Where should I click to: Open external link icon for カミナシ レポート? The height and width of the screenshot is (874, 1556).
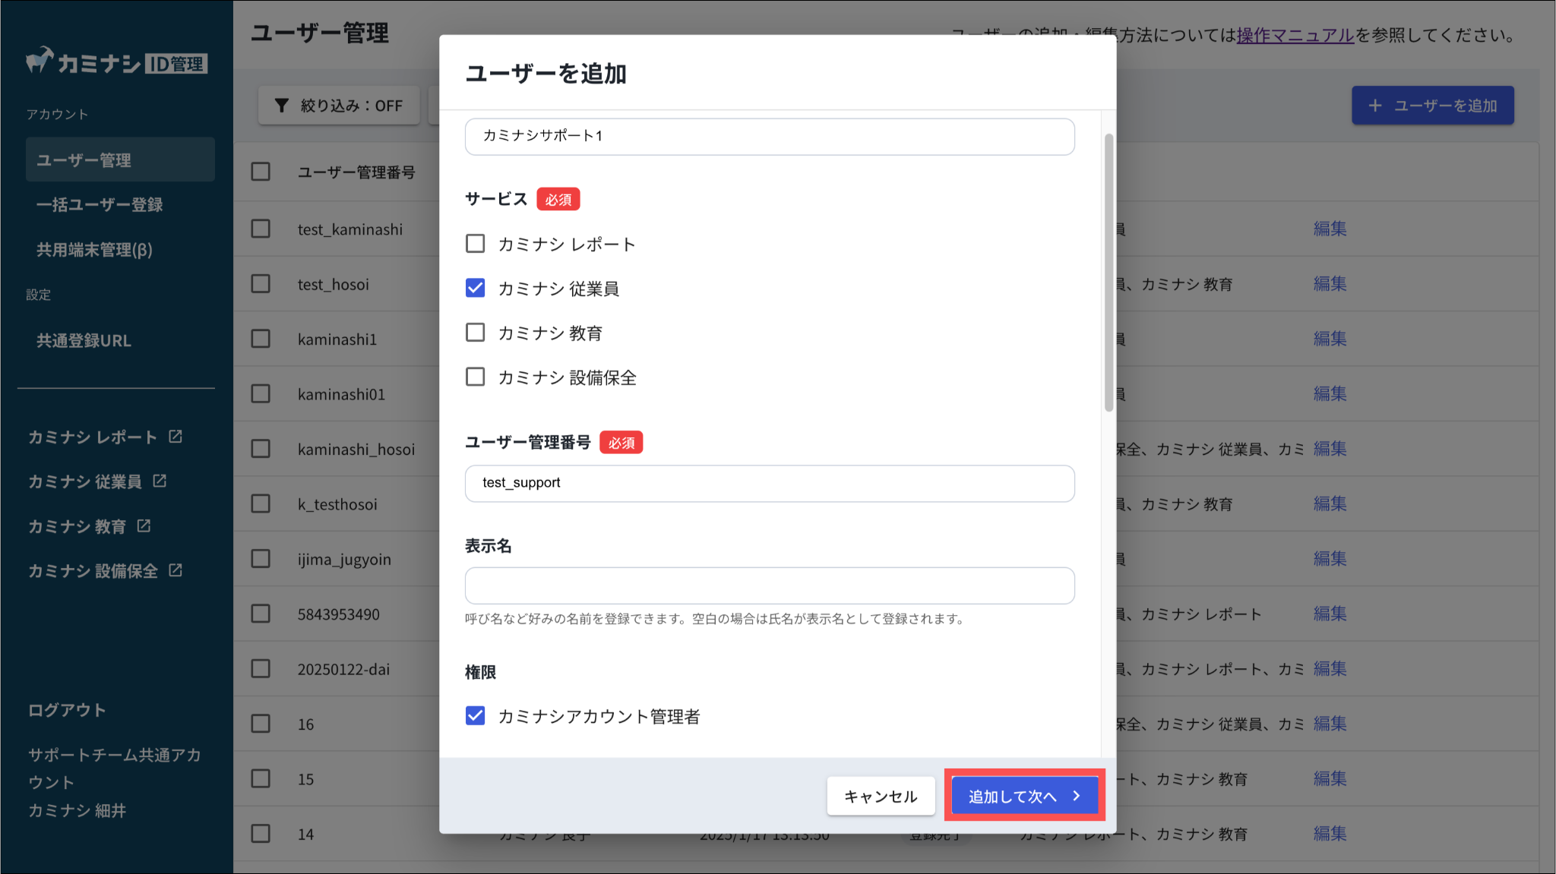tap(176, 437)
